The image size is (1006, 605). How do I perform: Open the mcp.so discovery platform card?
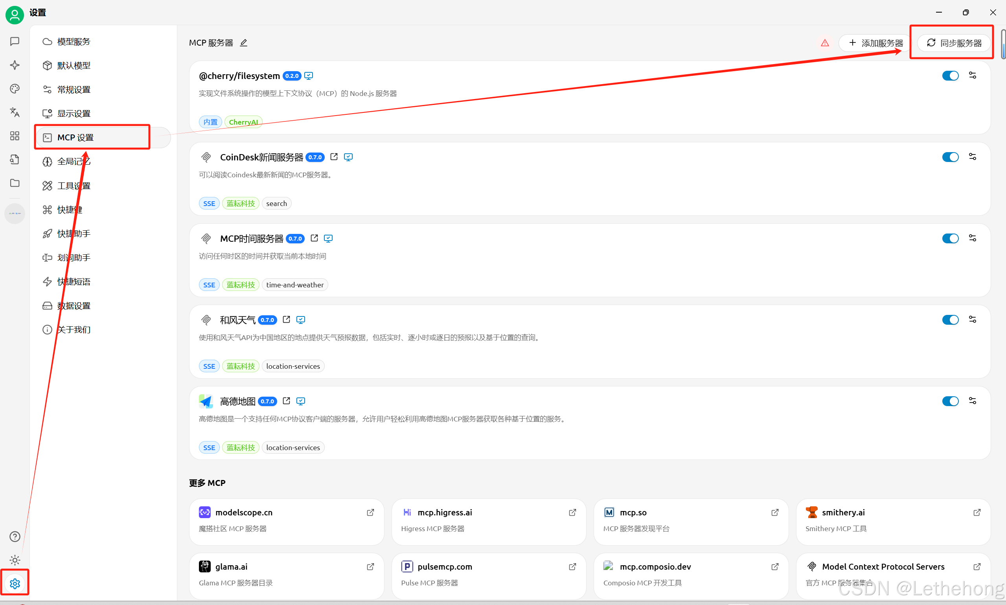691,521
